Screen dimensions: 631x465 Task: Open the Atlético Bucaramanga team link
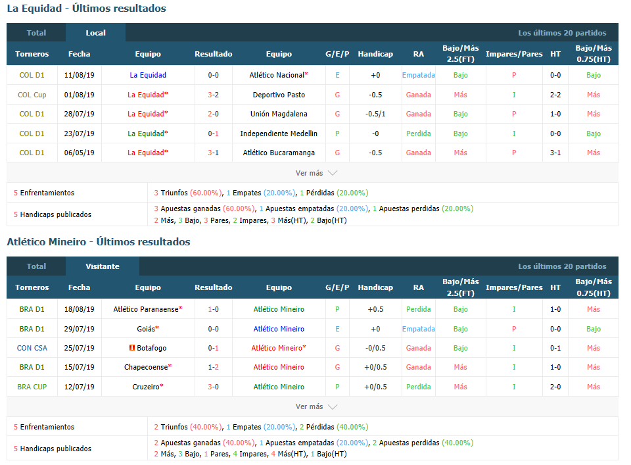[x=279, y=153]
